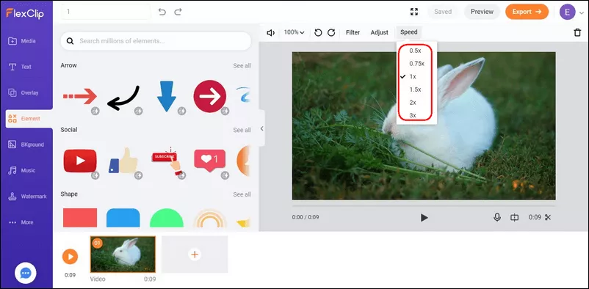Add the orange rainbow arc shape
The image size is (589, 289).
click(x=209, y=219)
